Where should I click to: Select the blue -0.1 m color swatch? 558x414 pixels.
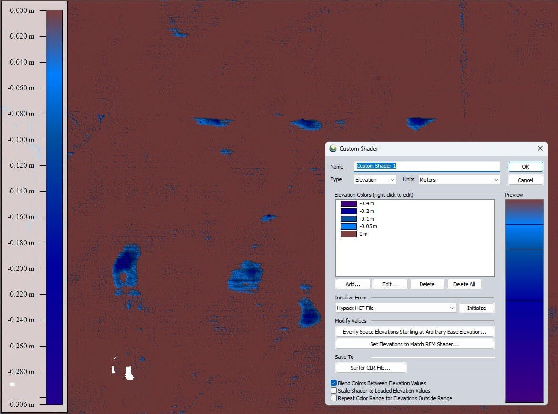coord(348,219)
